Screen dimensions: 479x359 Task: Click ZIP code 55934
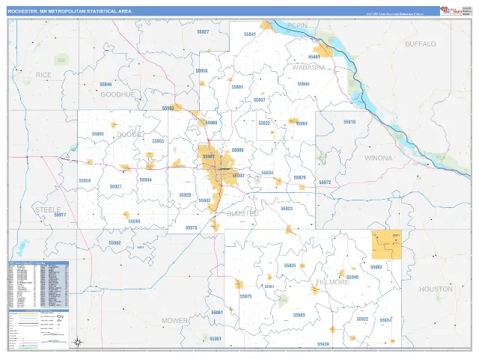267,173
